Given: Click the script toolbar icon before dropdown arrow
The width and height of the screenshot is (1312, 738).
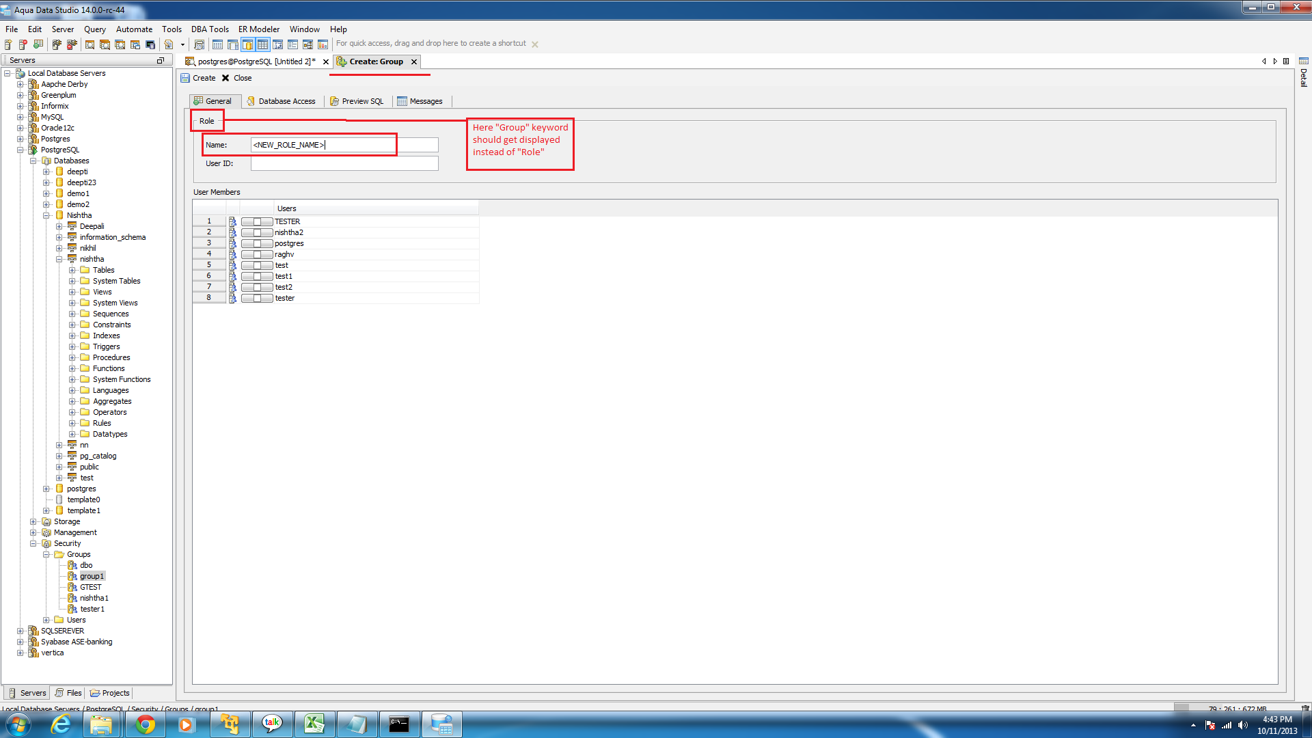Looking at the screenshot, I should click(169, 44).
